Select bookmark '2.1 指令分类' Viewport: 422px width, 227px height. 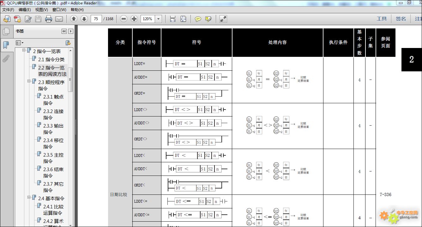click(x=51, y=59)
